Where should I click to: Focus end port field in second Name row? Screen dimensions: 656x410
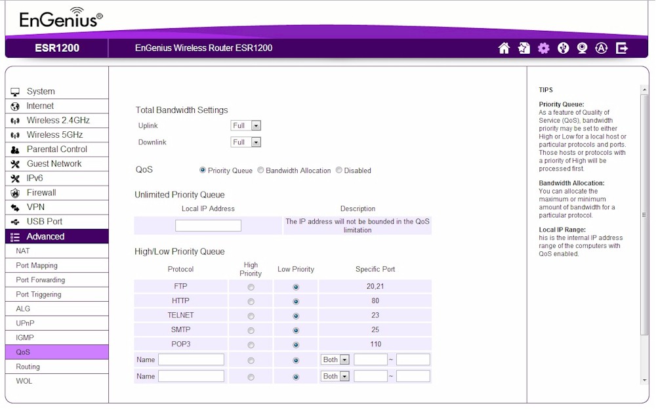(413, 377)
